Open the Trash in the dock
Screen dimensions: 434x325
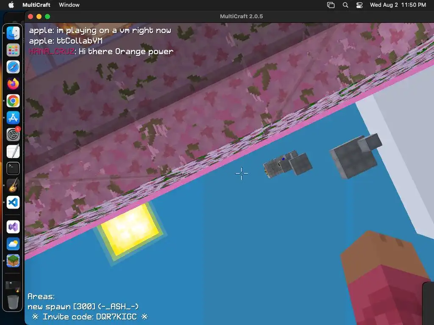(13, 302)
